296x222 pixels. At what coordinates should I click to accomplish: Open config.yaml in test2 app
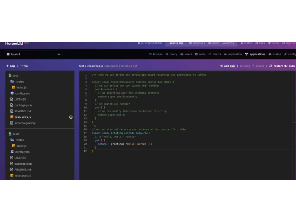point(20,152)
